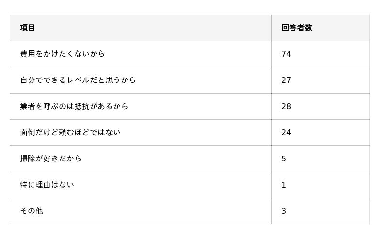Click the value 3 for その他

[x=284, y=211]
